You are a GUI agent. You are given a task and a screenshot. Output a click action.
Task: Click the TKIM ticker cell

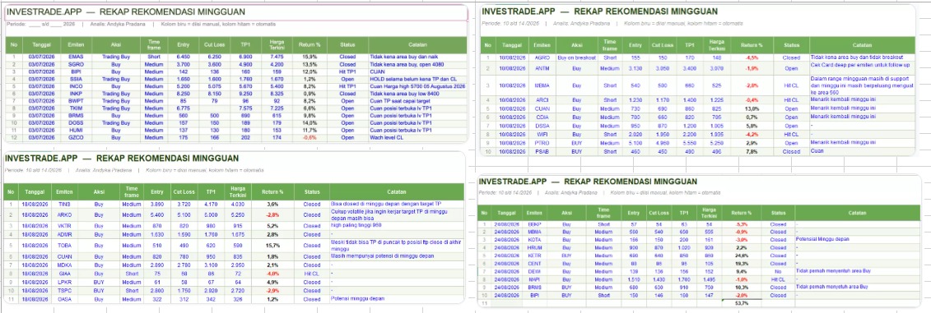point(76,108)
